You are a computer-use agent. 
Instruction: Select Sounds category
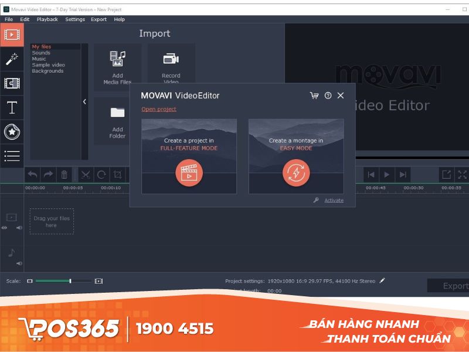[x=41, y=53]
